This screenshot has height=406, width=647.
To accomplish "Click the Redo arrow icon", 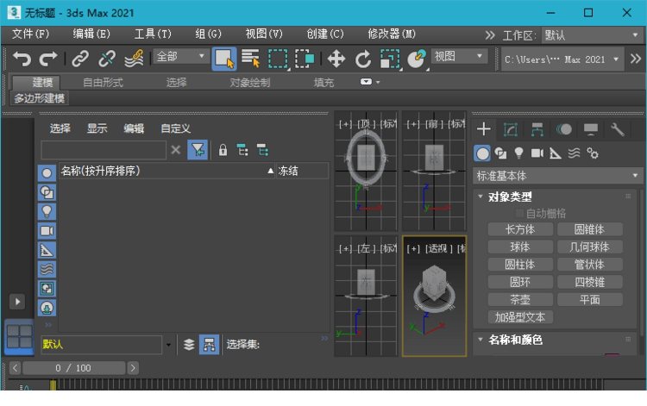I will pyautogui.click(x=47, y=59).
